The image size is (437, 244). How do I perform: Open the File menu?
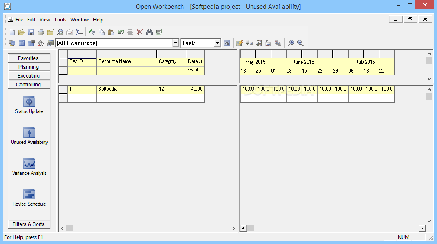coord(19,20)
